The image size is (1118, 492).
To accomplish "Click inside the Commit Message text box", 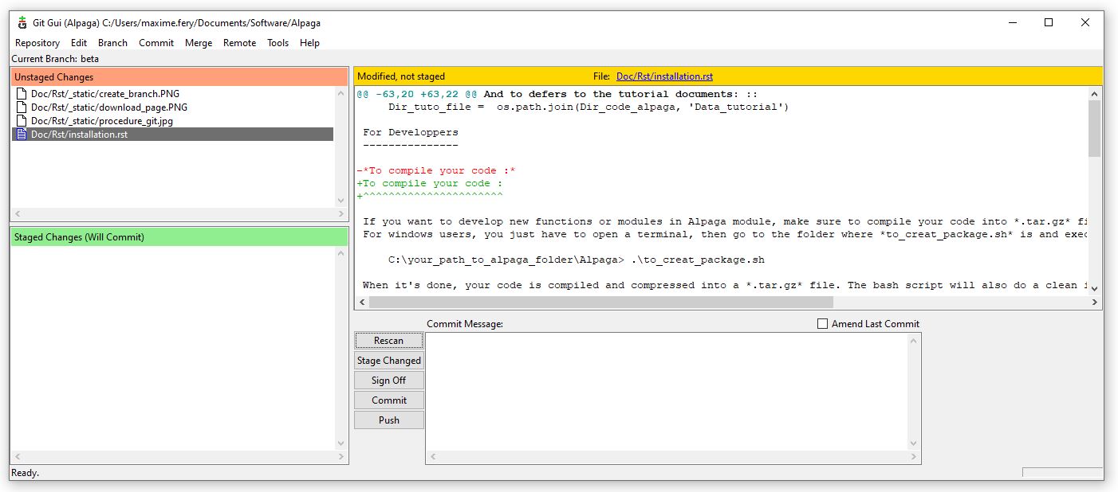I will click(667, 392).
